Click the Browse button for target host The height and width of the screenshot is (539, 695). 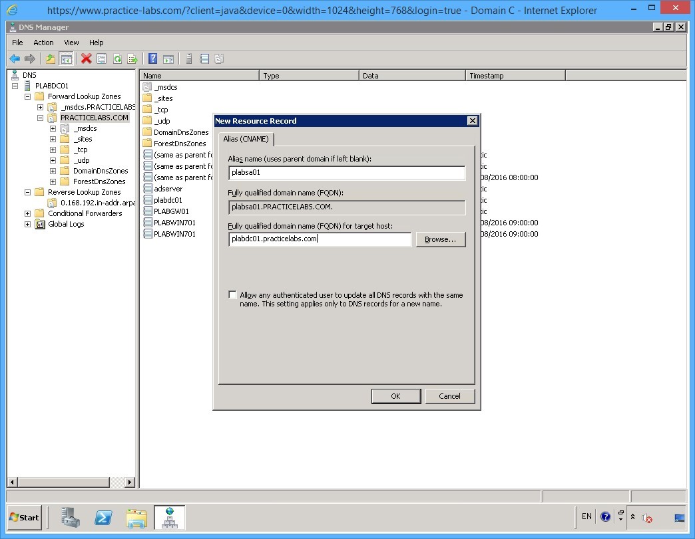[x=440, y=239]
